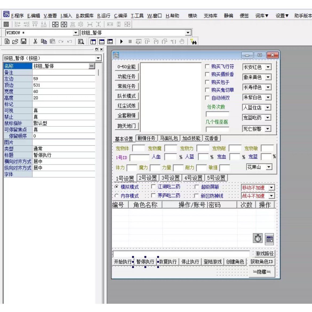Click the Open folder icon

[15, 42]
